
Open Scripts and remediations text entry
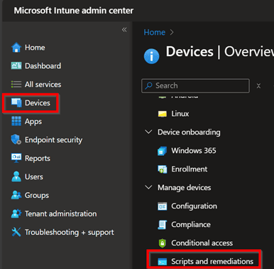tap(212, 261)
